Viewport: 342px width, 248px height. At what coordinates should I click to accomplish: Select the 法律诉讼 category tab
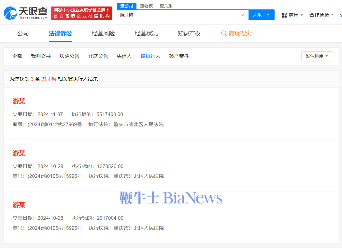[x=60, y=33]
